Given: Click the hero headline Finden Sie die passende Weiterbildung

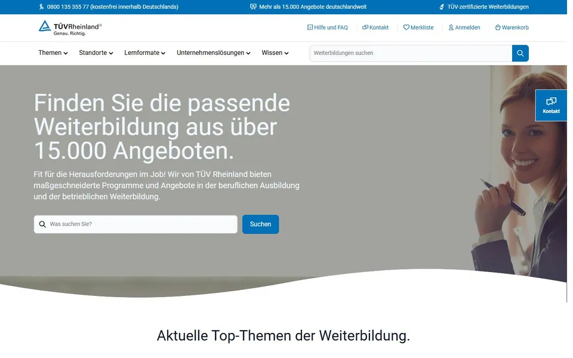Looking at the screenshot, I should pyautogui.click(x=162, y=126).
